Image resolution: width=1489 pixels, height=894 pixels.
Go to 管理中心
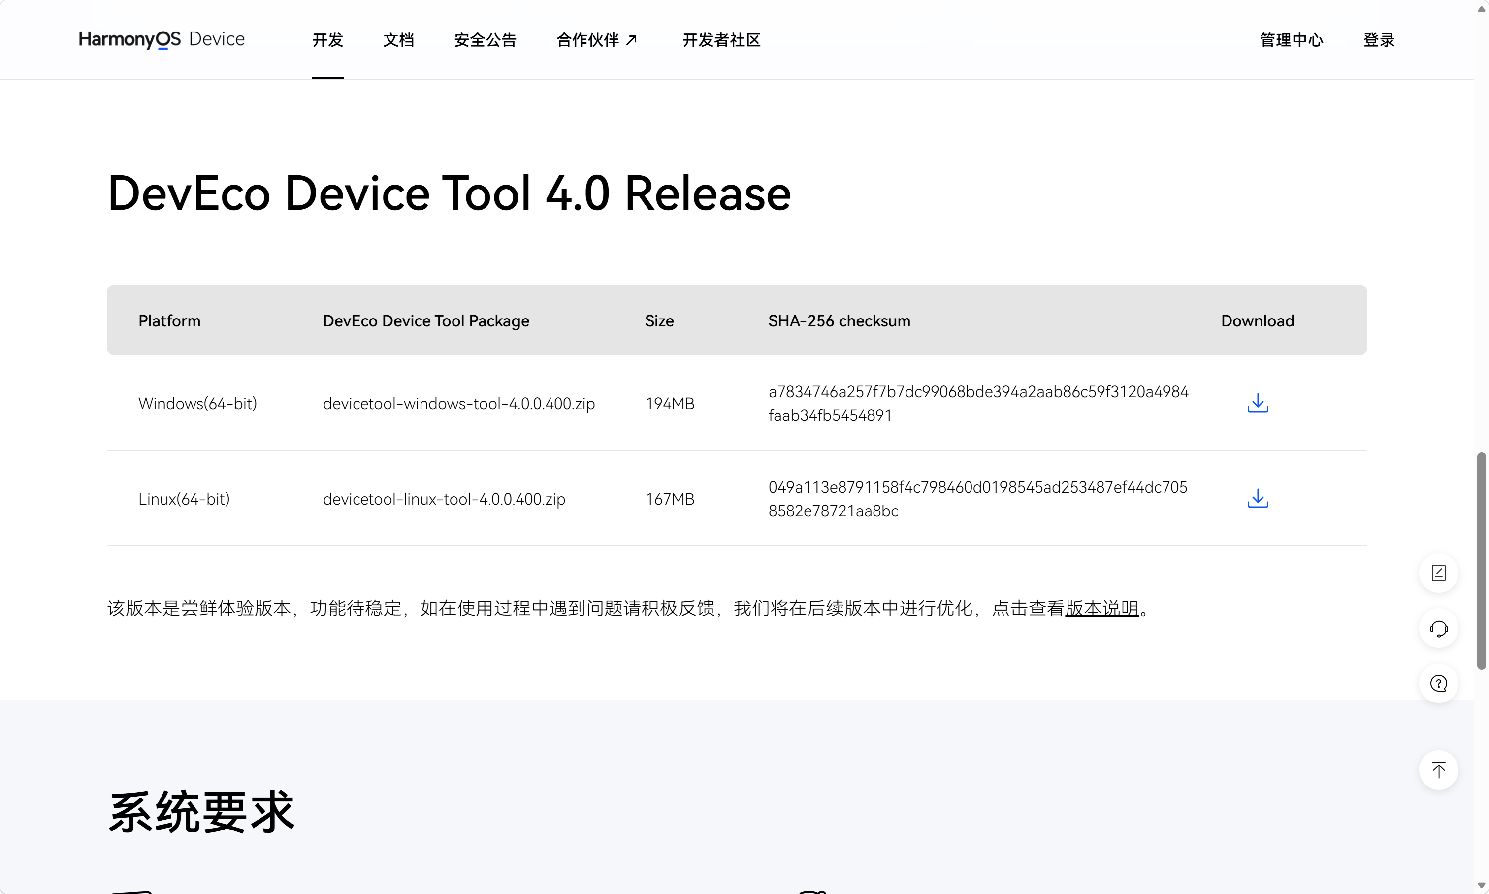coord(1292,40)
